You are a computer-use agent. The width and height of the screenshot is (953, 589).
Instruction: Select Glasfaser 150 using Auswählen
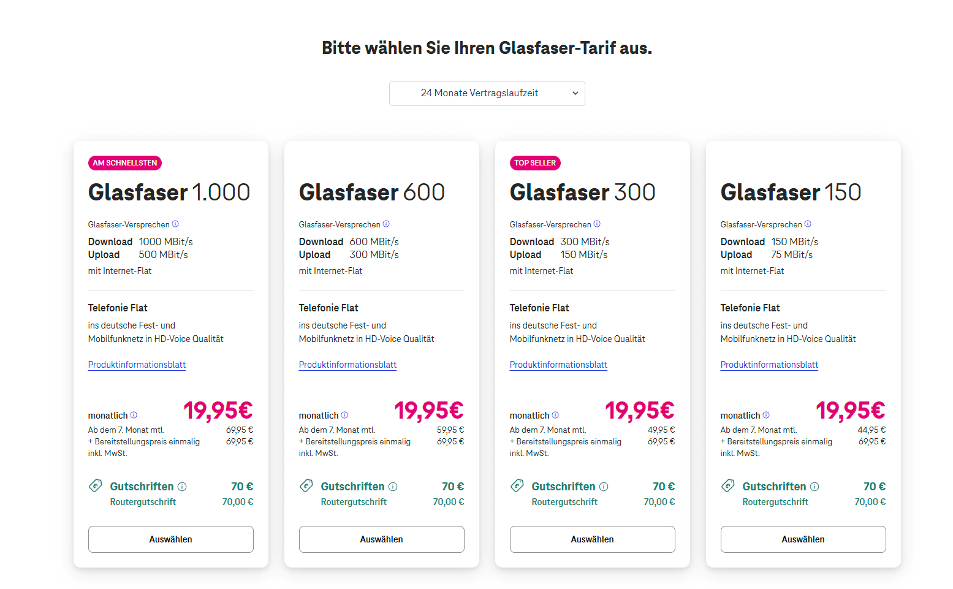[x=803, y=539]
